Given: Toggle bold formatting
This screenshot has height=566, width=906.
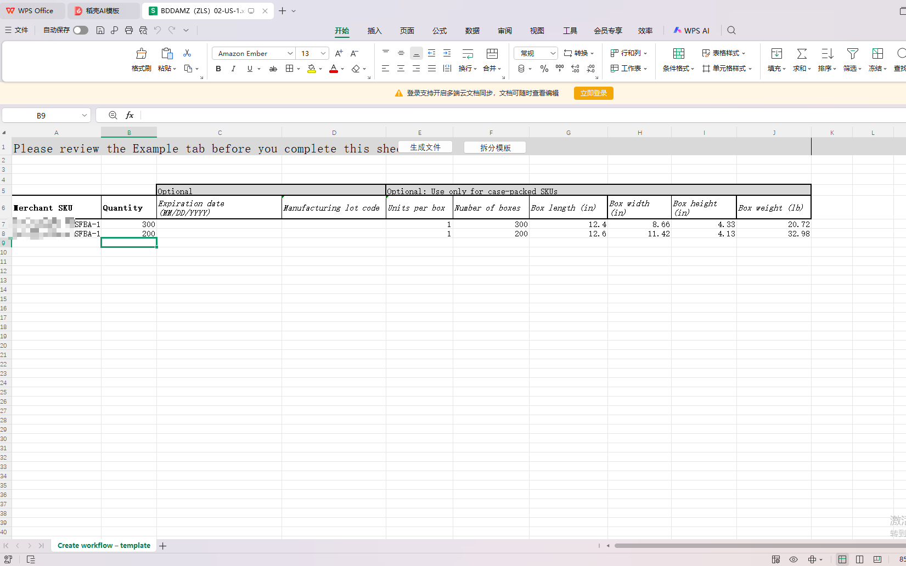Looking at the screenshot, I should 218,69.
